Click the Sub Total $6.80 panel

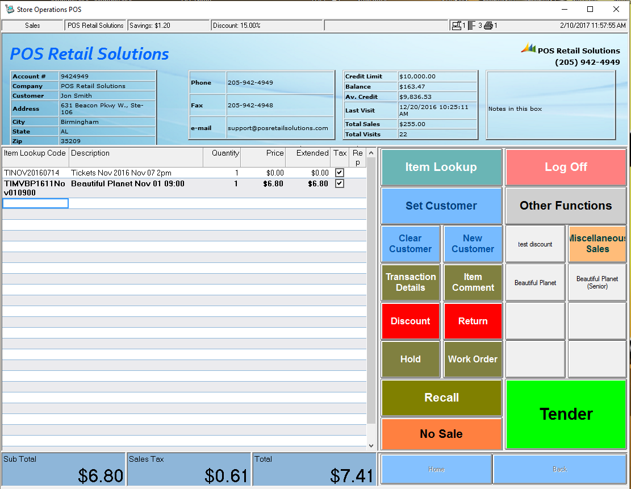[x=64, y=469]
